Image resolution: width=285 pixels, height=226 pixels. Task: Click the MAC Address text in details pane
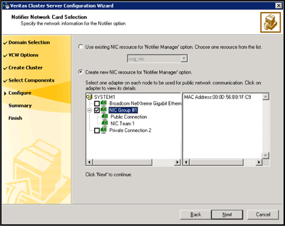pos(217,97)
